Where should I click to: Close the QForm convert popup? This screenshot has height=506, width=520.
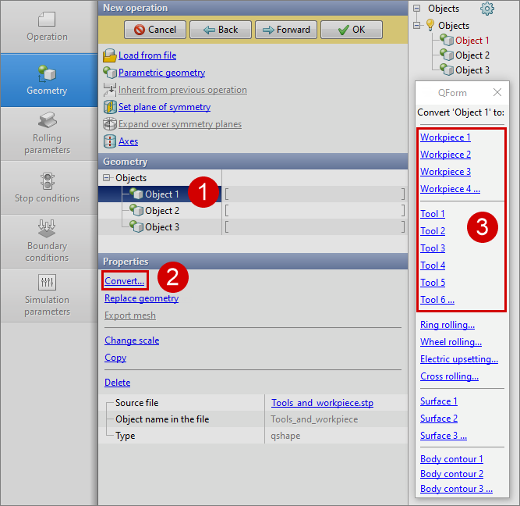click(x=497, y=92)
